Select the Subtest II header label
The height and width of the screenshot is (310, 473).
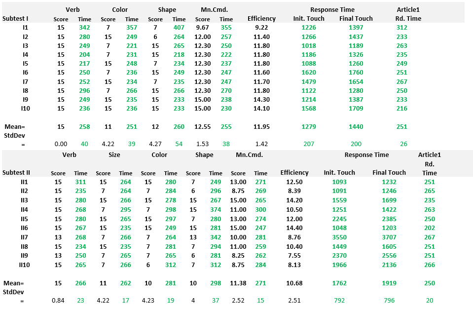[x=16, y=173]
